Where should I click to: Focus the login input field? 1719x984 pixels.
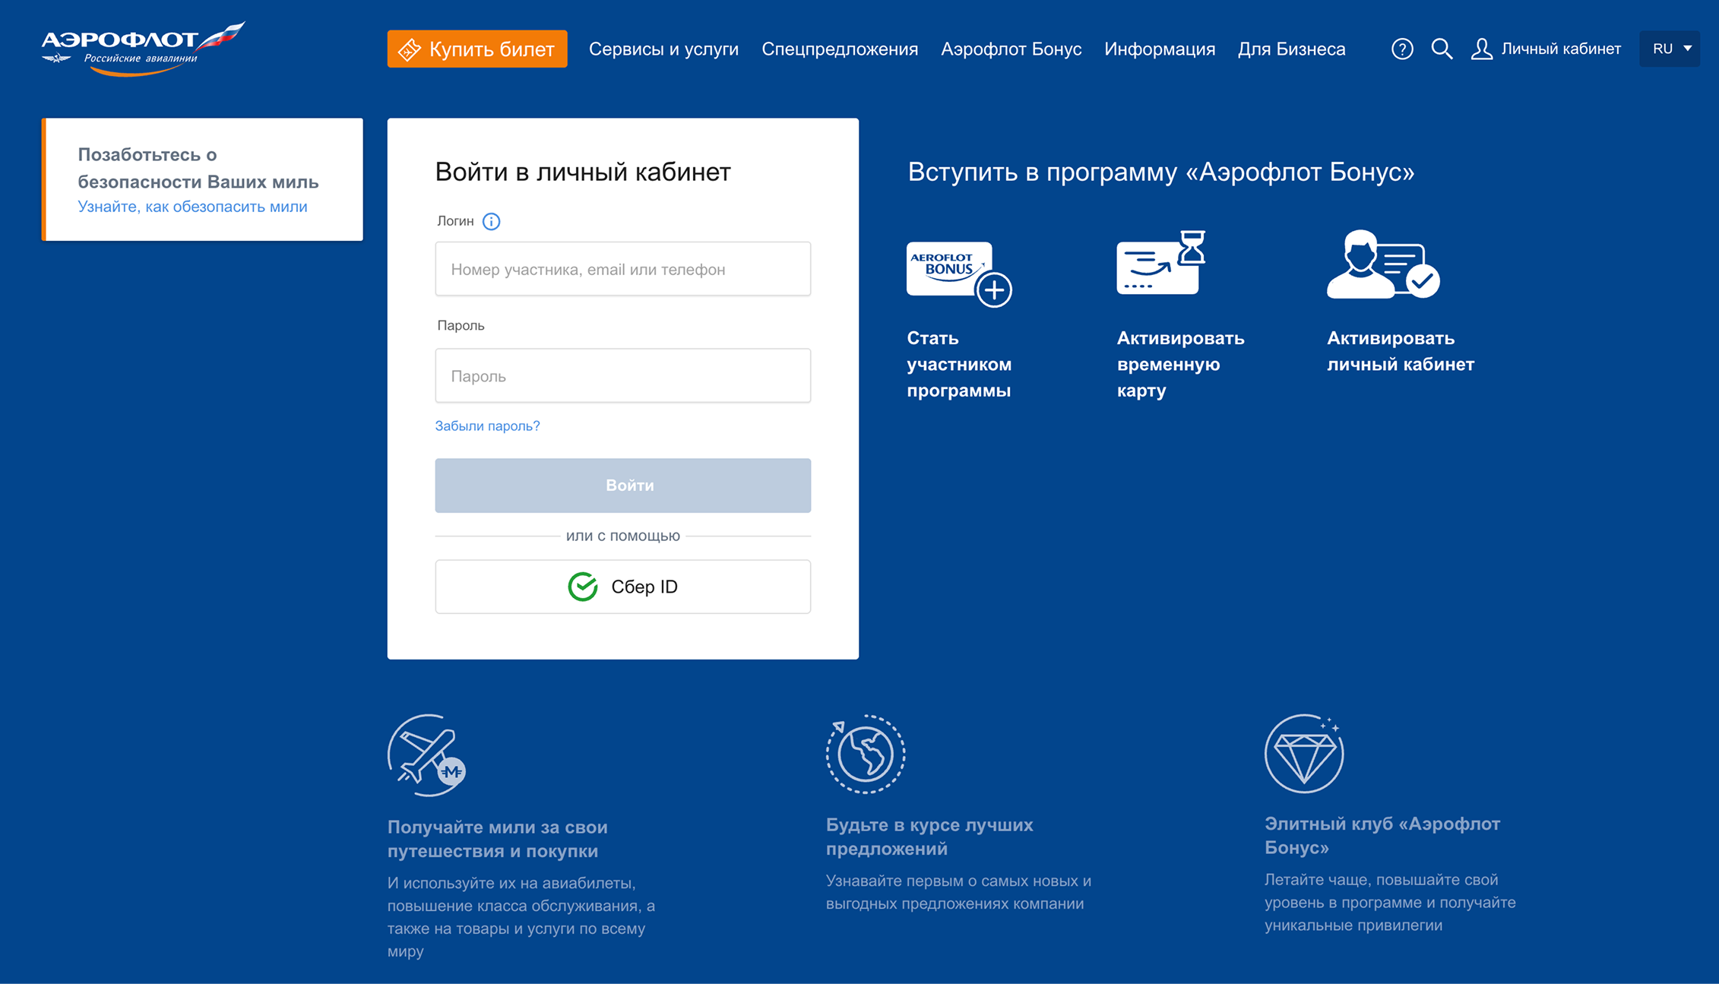pyautogui.click(x=623, y=269)
